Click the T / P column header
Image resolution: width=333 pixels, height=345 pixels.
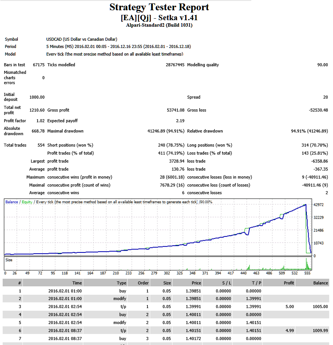click(247, 283)
